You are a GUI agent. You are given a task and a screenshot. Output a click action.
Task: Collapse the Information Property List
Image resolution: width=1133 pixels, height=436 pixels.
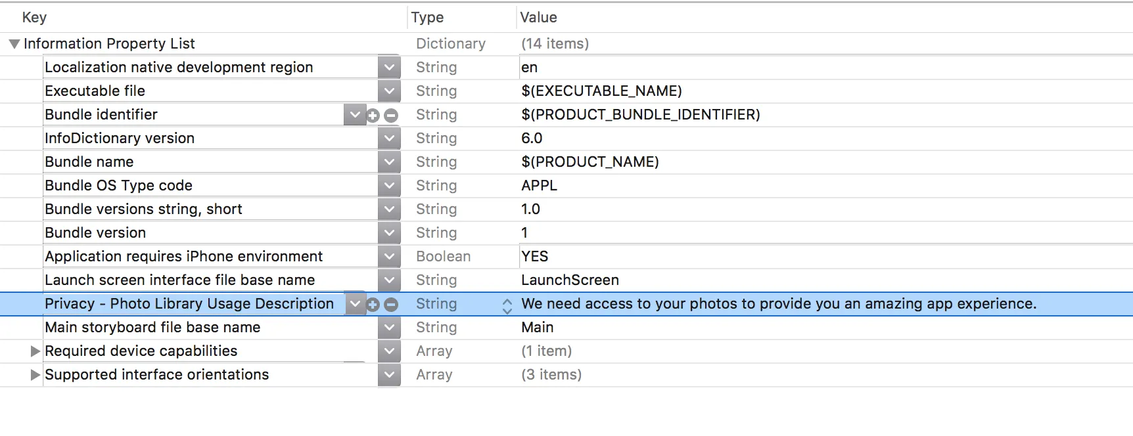[x=14, y=44]
